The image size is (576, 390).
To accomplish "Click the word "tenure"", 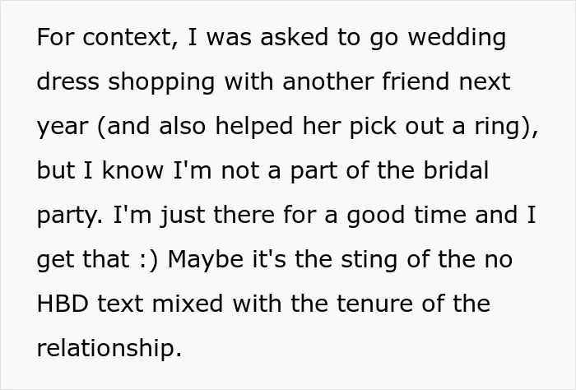I will 374,304.
